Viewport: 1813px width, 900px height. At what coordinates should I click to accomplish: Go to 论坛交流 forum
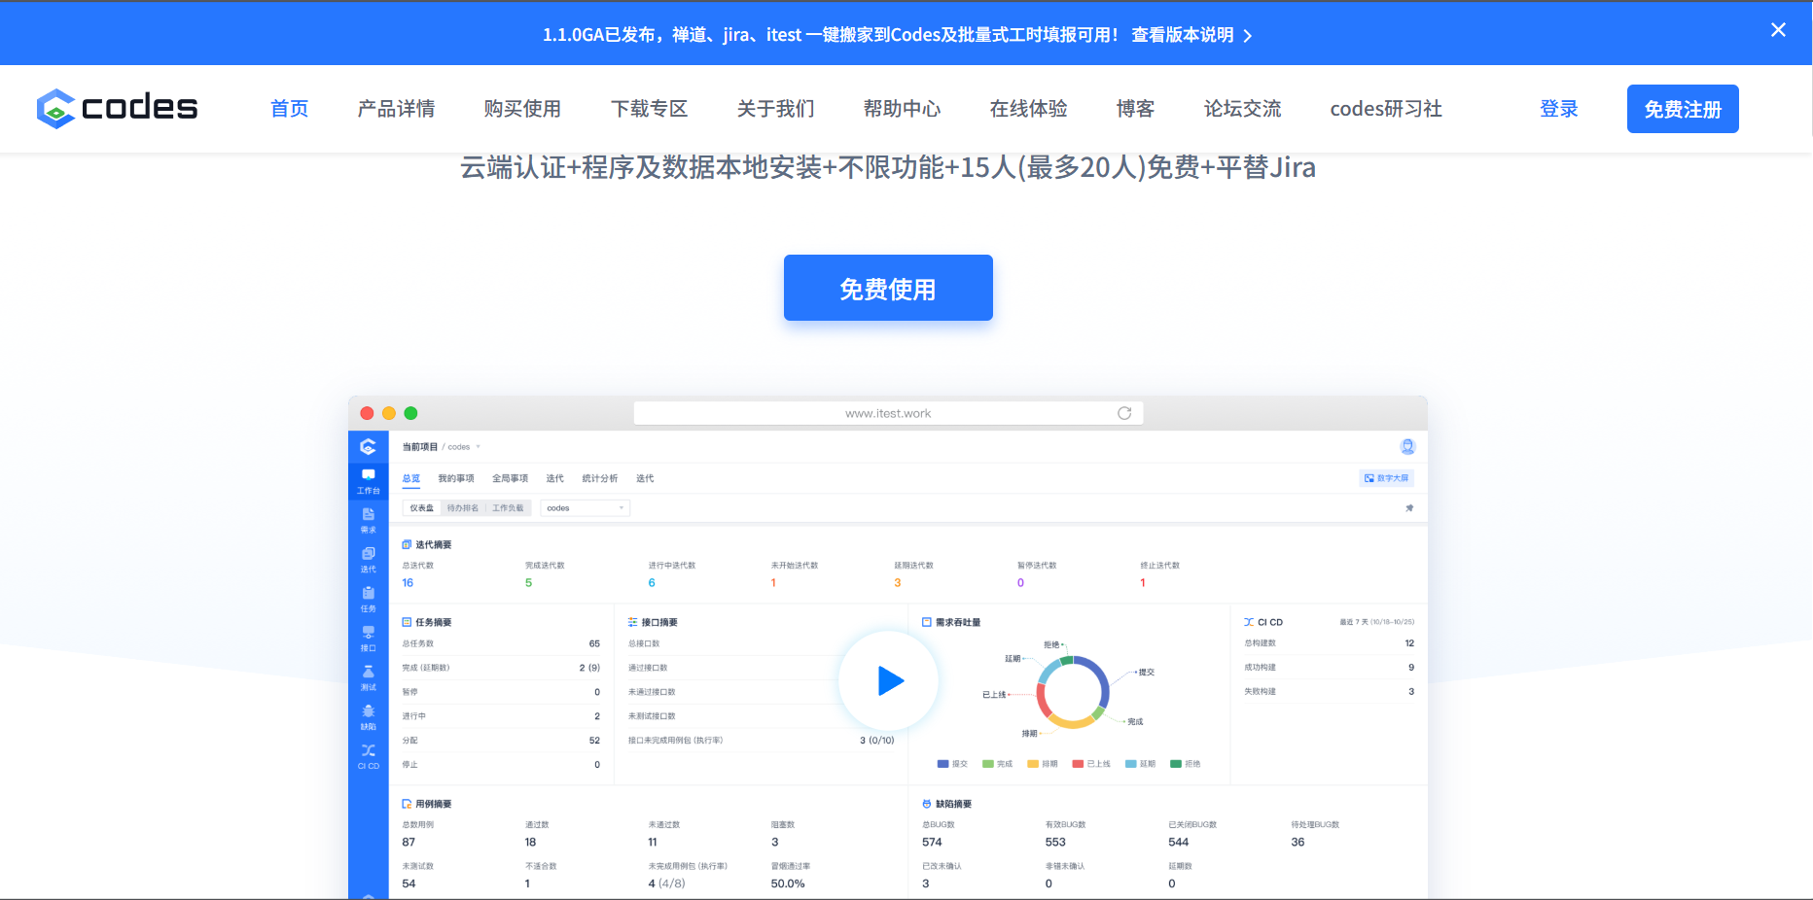1242,109
